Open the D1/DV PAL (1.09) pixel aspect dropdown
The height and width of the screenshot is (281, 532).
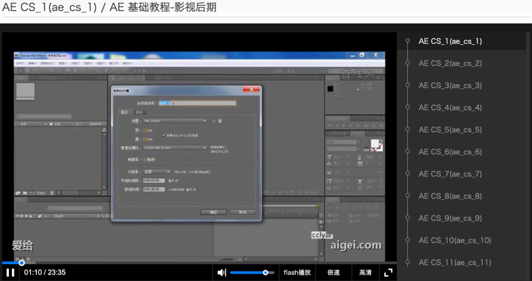[174, 148]
